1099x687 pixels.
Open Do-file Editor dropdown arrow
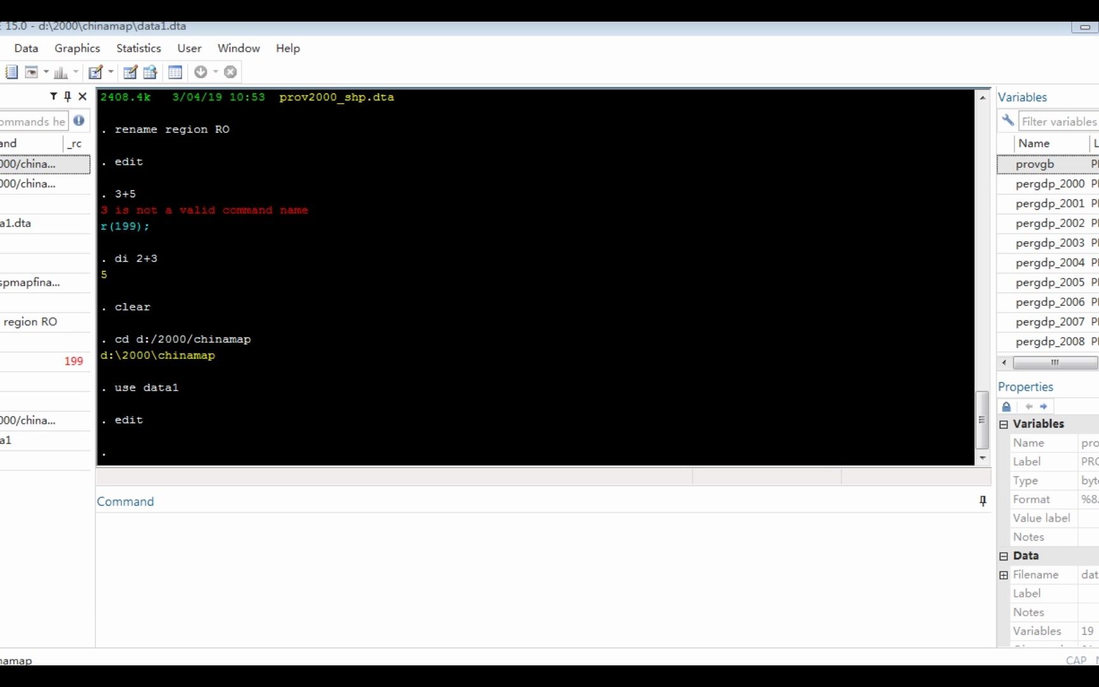click(111, 72)
